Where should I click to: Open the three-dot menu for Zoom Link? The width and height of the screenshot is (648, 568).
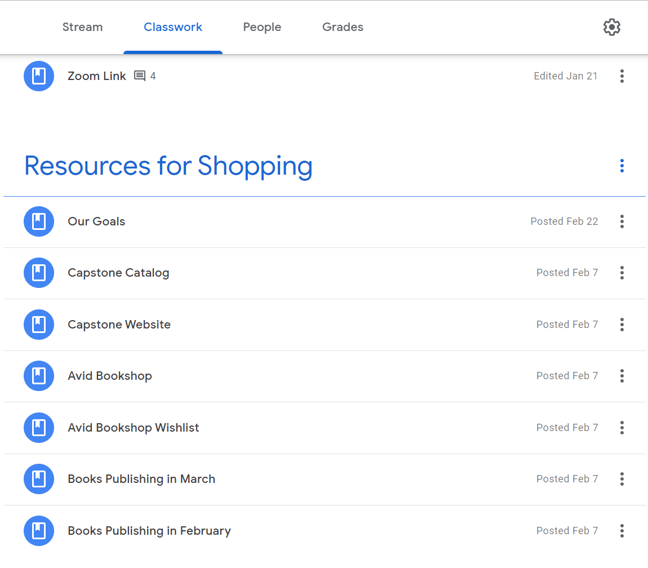622,76
